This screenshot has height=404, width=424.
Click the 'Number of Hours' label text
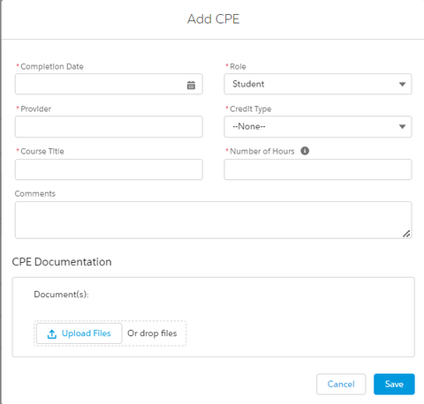click(x=262, y=151)
